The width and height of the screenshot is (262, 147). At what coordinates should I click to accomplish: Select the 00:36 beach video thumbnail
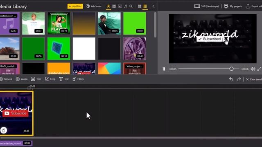10,49
